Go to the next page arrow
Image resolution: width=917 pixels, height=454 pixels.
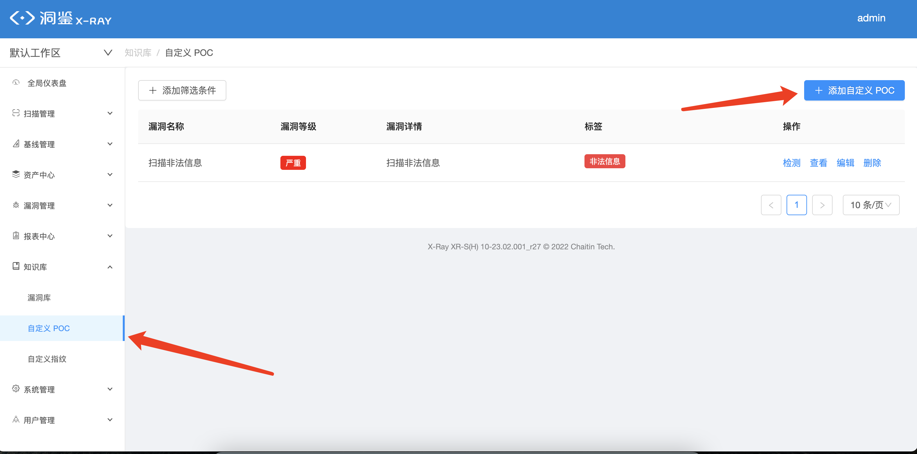pos(822,205)
